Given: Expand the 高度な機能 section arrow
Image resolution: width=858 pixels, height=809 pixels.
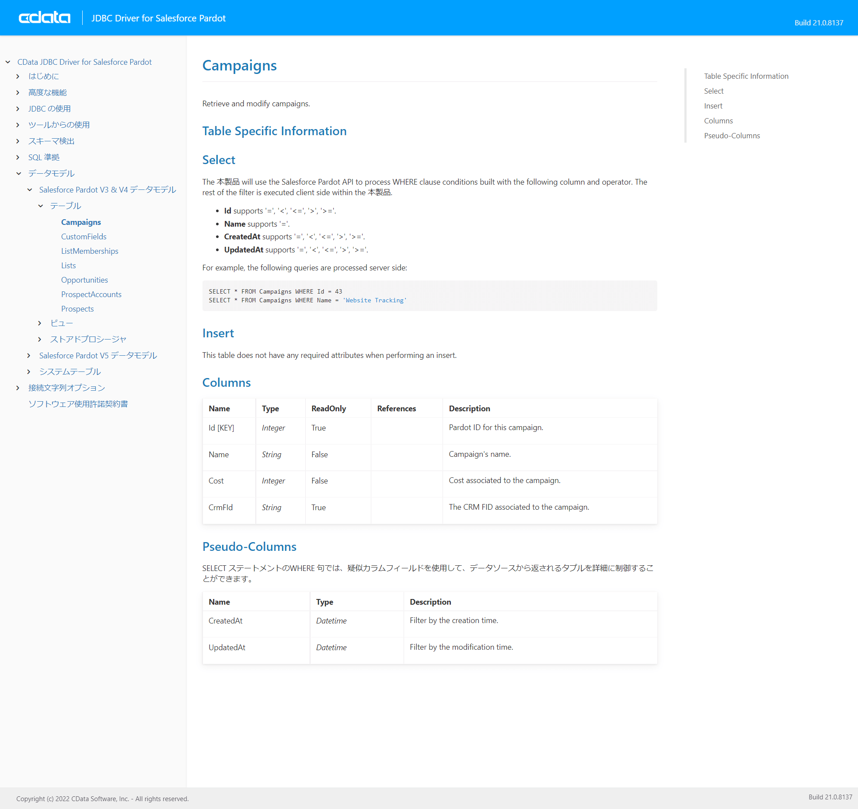Looking at the screenshot, I should pyautogui.click(x=17, y=93).
